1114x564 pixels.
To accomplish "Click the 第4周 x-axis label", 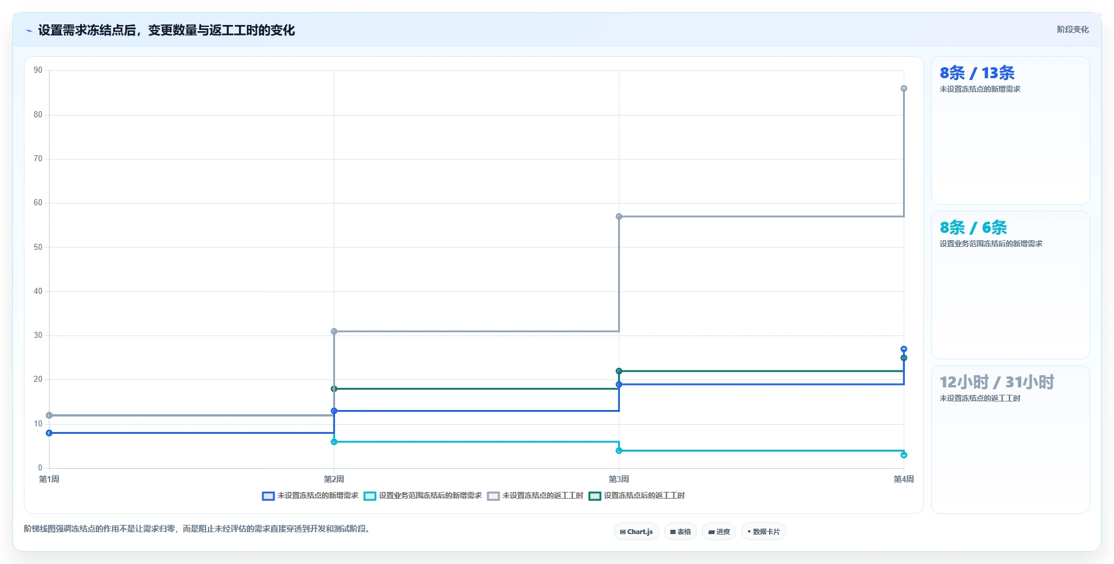I will [904, 479].
